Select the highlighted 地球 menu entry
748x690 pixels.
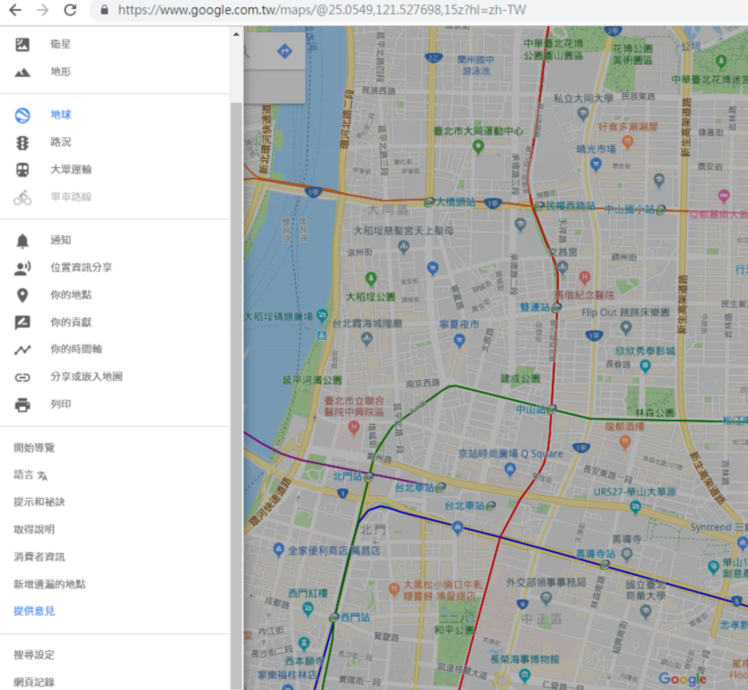pyautogui.click(x=60, y=114)
